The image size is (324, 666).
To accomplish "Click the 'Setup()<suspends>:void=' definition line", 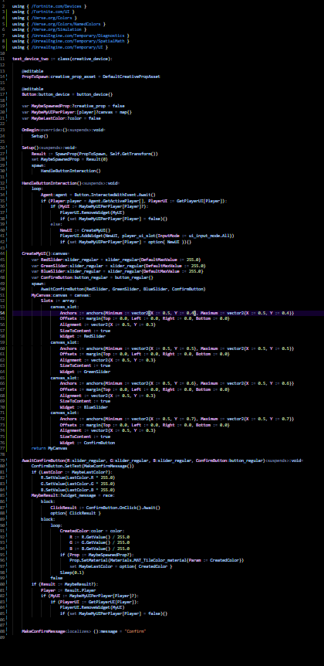I will 49,148.
